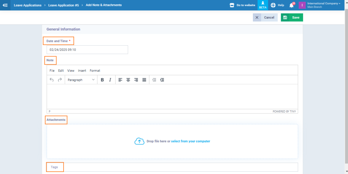The image size is (348, 174).
Task: Save the note and attachments
Action: point(292,18)
